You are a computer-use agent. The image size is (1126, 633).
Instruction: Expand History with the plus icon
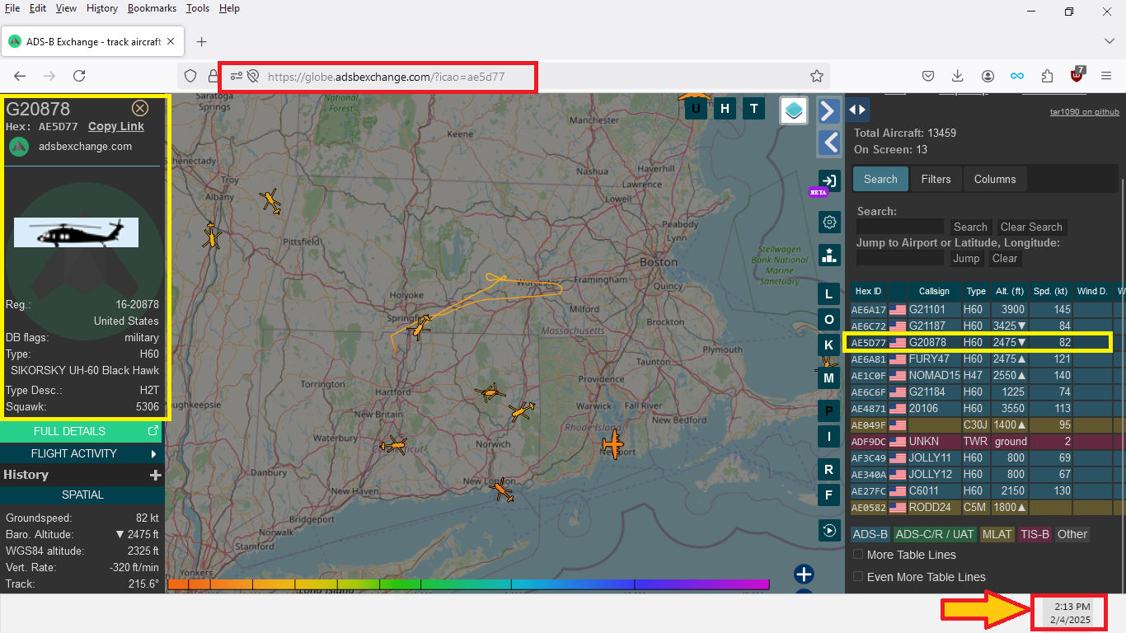coord(155,475)
